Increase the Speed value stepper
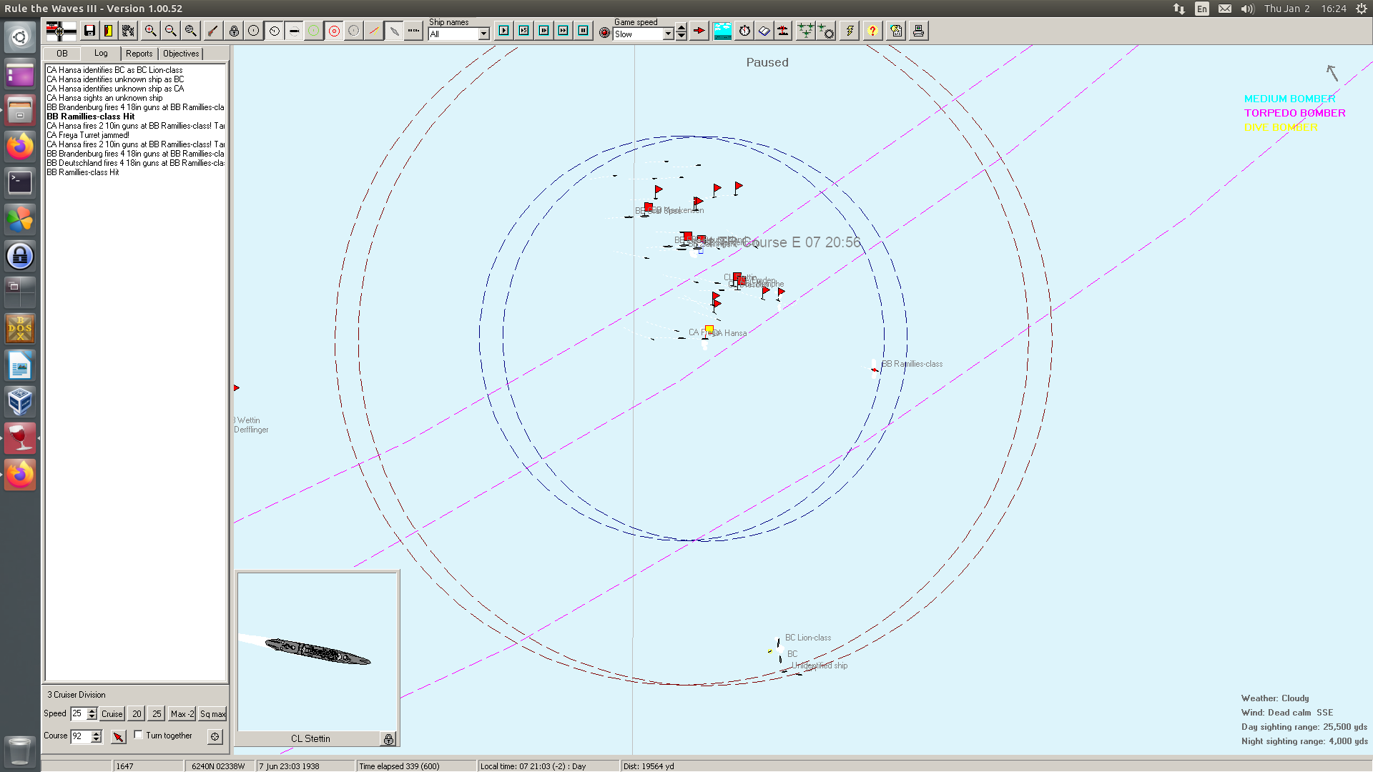 click(92, 711)
